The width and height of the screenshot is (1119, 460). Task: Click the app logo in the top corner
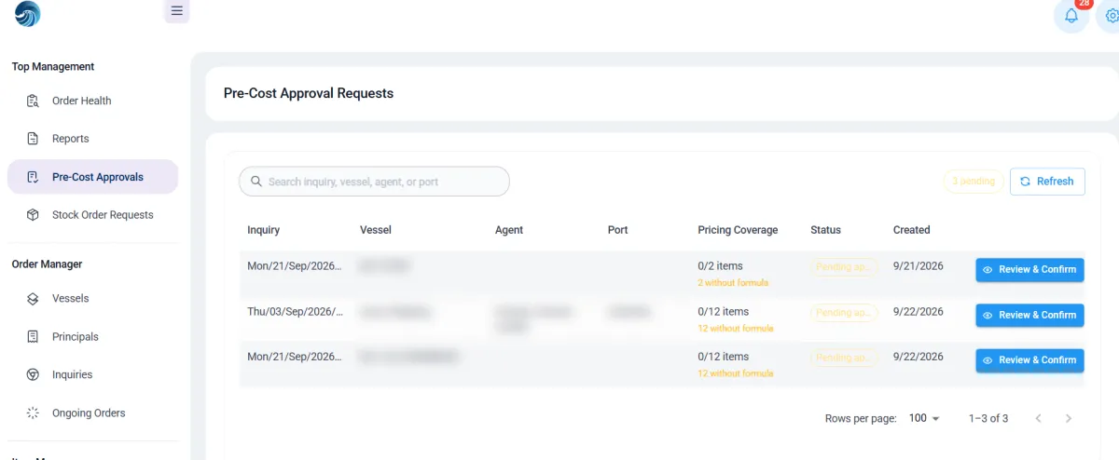click(x=28, y=14)
